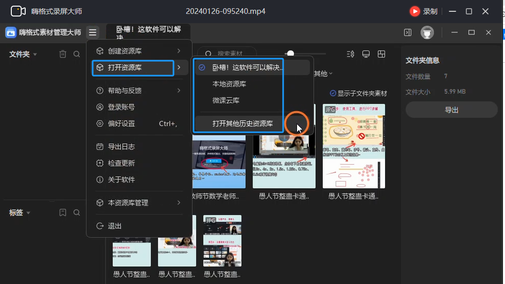Expand 本资源库管理 submenu arrow

[x=179, y=203]
